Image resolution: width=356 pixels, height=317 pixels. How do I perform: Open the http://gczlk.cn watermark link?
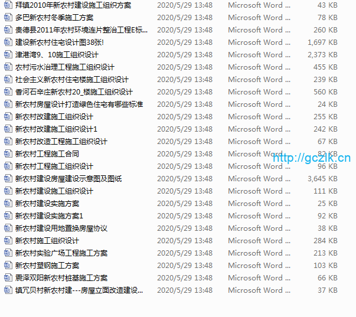pos(311,158)
